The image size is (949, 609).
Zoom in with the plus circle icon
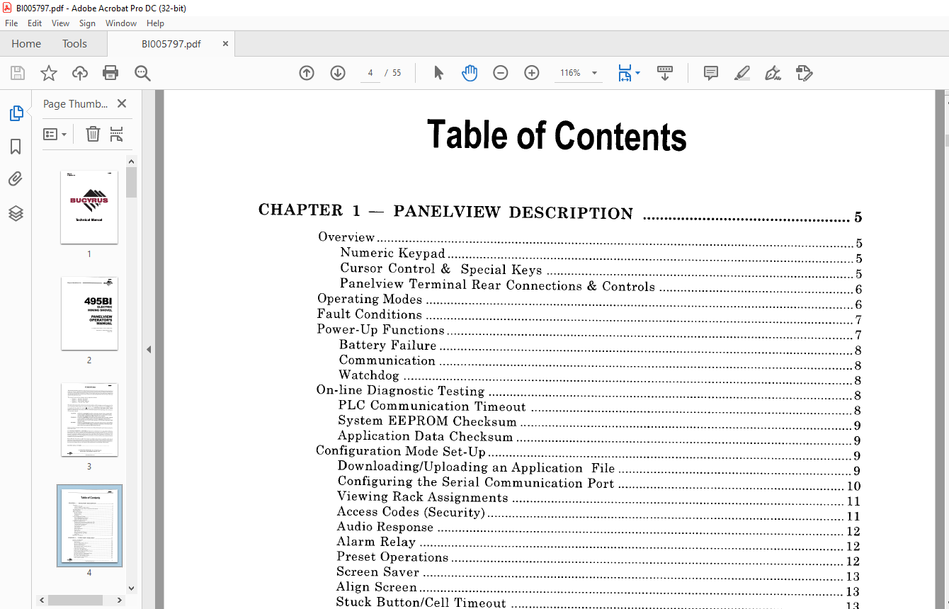pos(532,73)
